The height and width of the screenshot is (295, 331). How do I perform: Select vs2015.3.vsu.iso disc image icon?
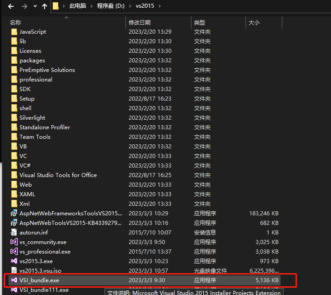pos(14,270)
